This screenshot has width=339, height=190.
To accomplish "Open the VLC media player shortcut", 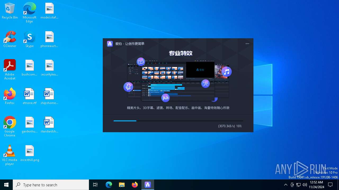I will pos(10,155).
